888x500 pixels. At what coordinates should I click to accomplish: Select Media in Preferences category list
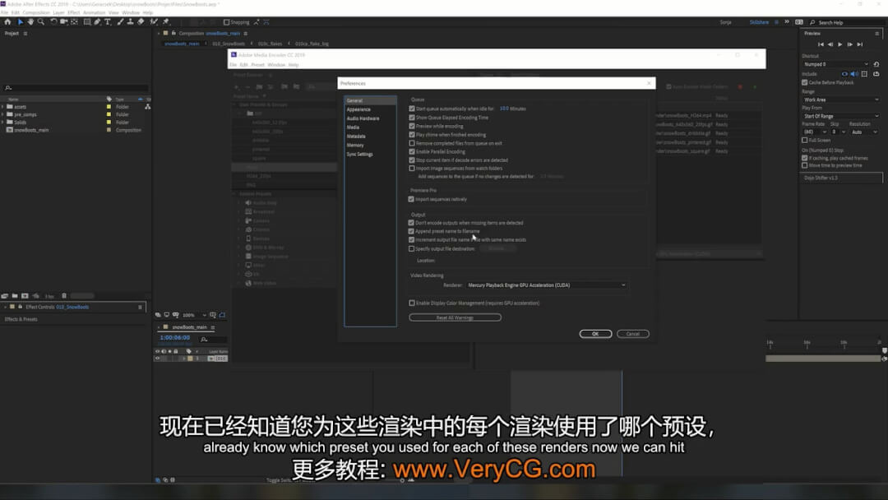(x=353, y=127)
